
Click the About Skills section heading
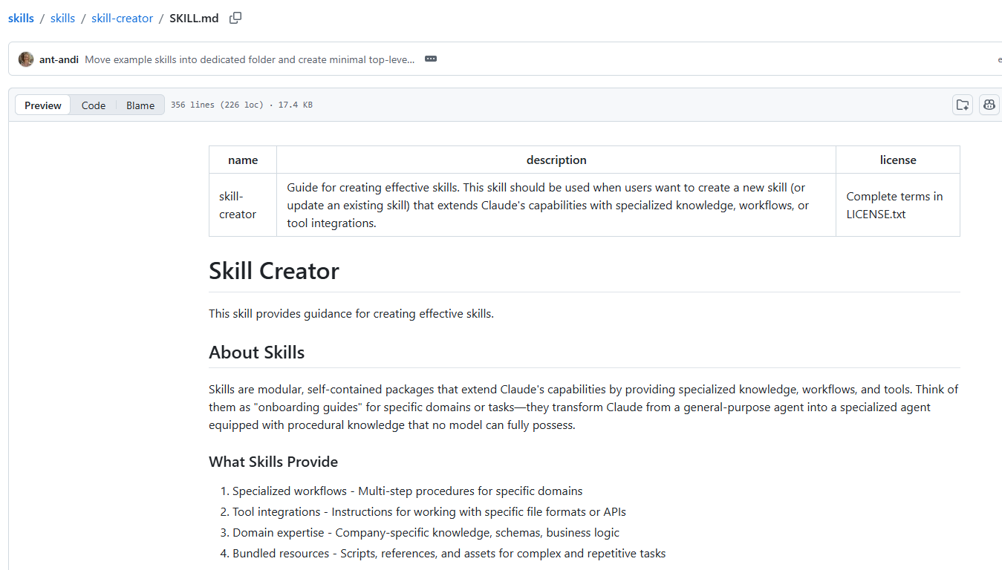point(257,353)
